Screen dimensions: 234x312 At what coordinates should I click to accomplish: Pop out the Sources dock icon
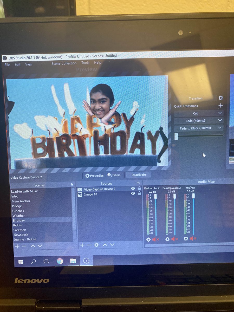pos(138,183)
